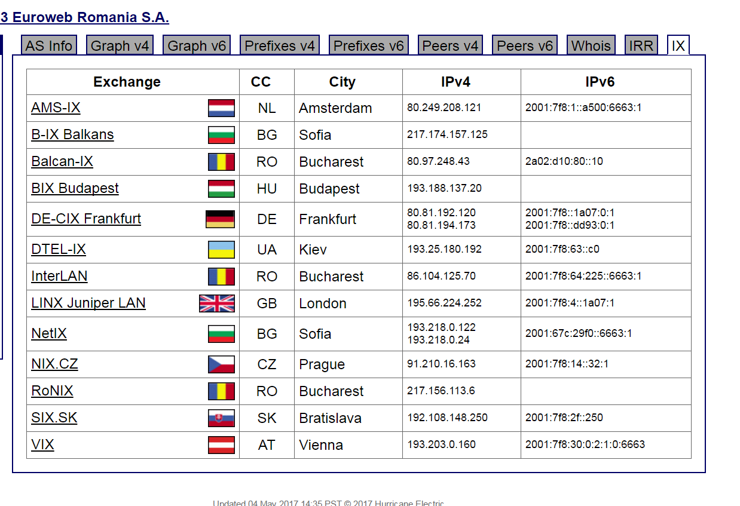Click the Hungarian flag beside BIX Budapest
Viewport: 740px width, 506px height.
(x=221, y=189)
